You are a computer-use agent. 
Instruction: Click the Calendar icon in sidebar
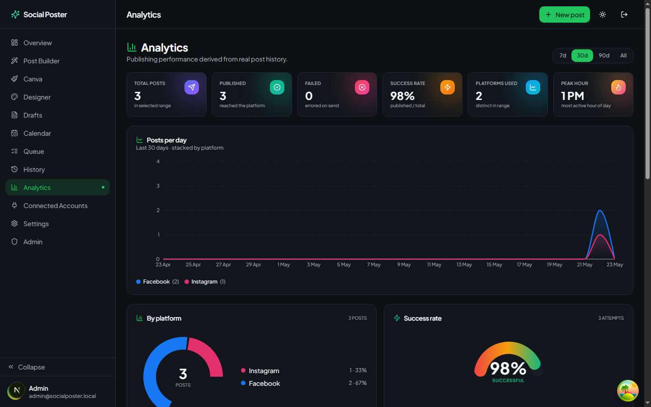pos(14,133)
